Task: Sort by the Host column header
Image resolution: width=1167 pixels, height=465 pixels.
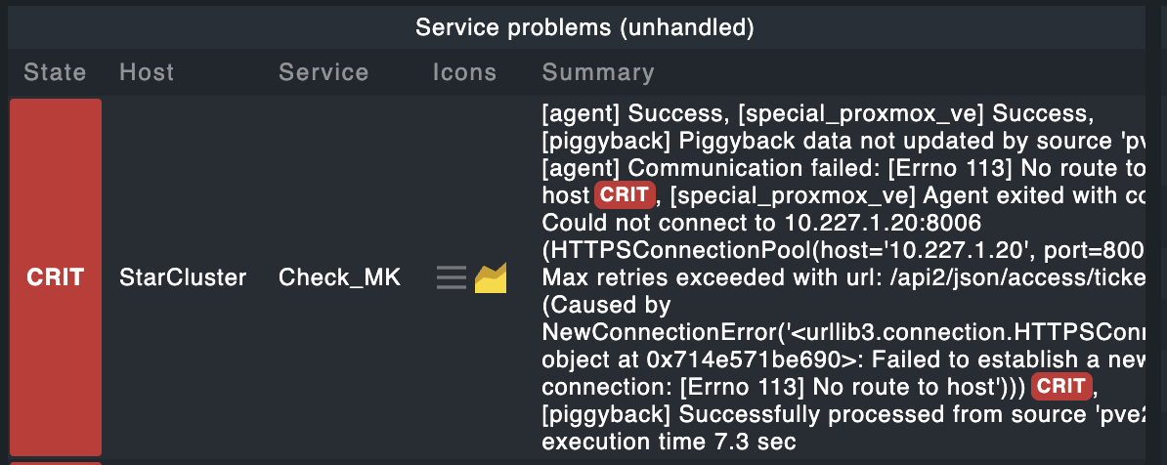Action: [x=147, y=72]
